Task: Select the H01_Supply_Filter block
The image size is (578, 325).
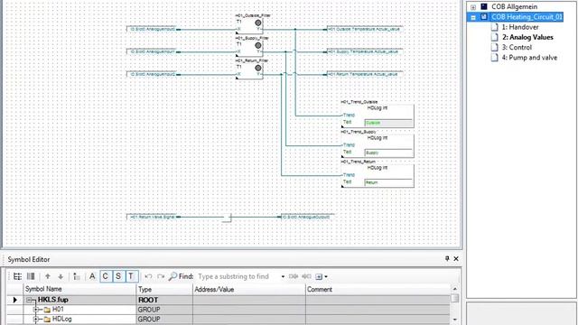Action: [249, 48]
